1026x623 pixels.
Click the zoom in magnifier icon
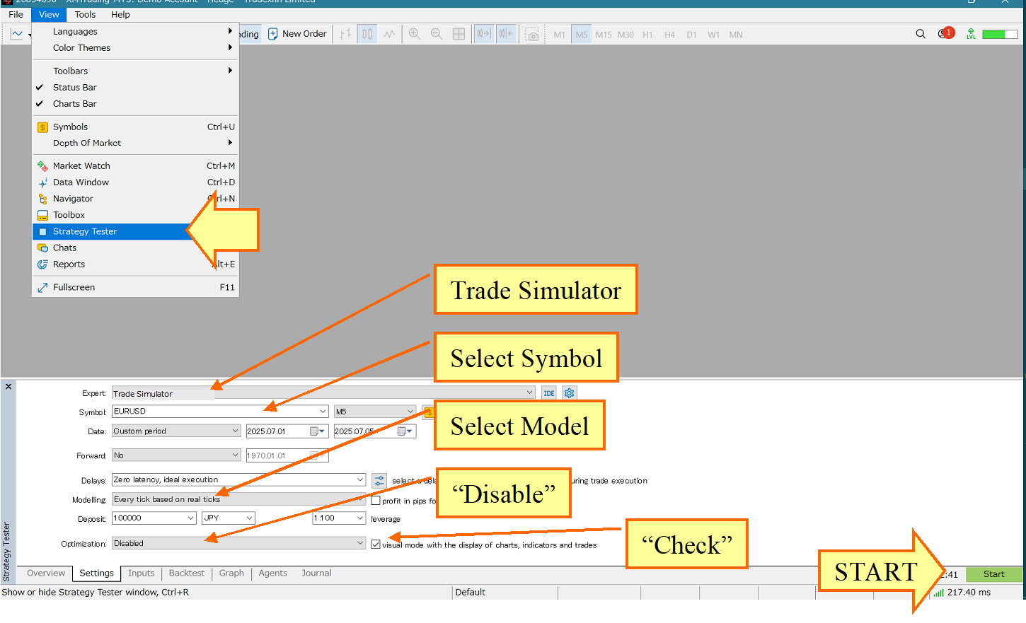415,34
